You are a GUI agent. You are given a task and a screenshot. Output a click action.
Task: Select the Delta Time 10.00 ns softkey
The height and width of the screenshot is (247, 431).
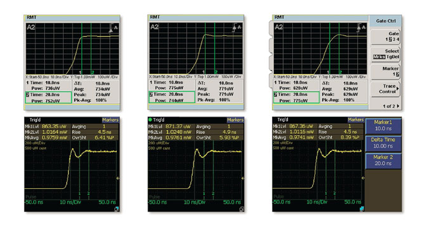(x=383, y=143)
